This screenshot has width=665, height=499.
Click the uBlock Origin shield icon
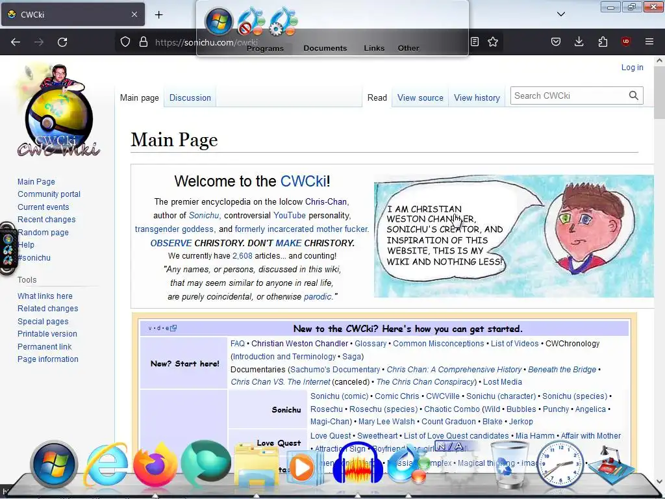(x=625, y=42)
